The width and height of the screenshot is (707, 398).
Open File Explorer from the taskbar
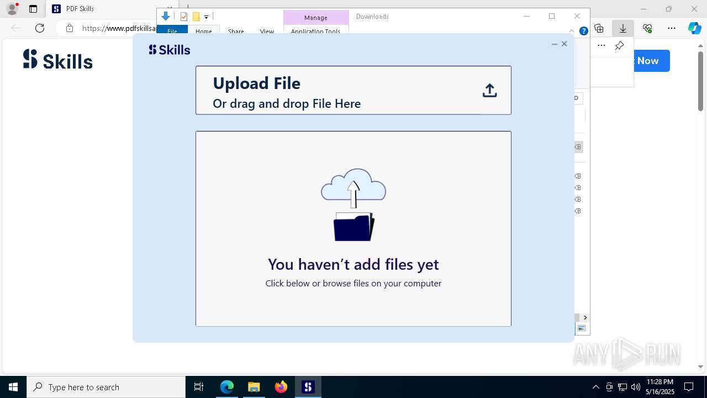point(254,387)
